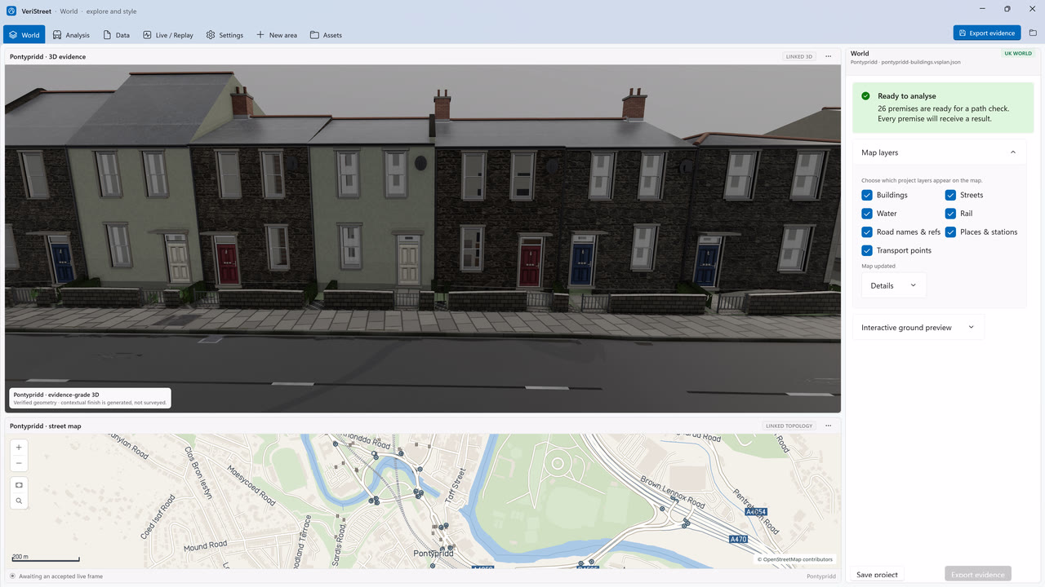
Task: Click the OpenStreetMap contributors attribution
Action: [795, 559]
